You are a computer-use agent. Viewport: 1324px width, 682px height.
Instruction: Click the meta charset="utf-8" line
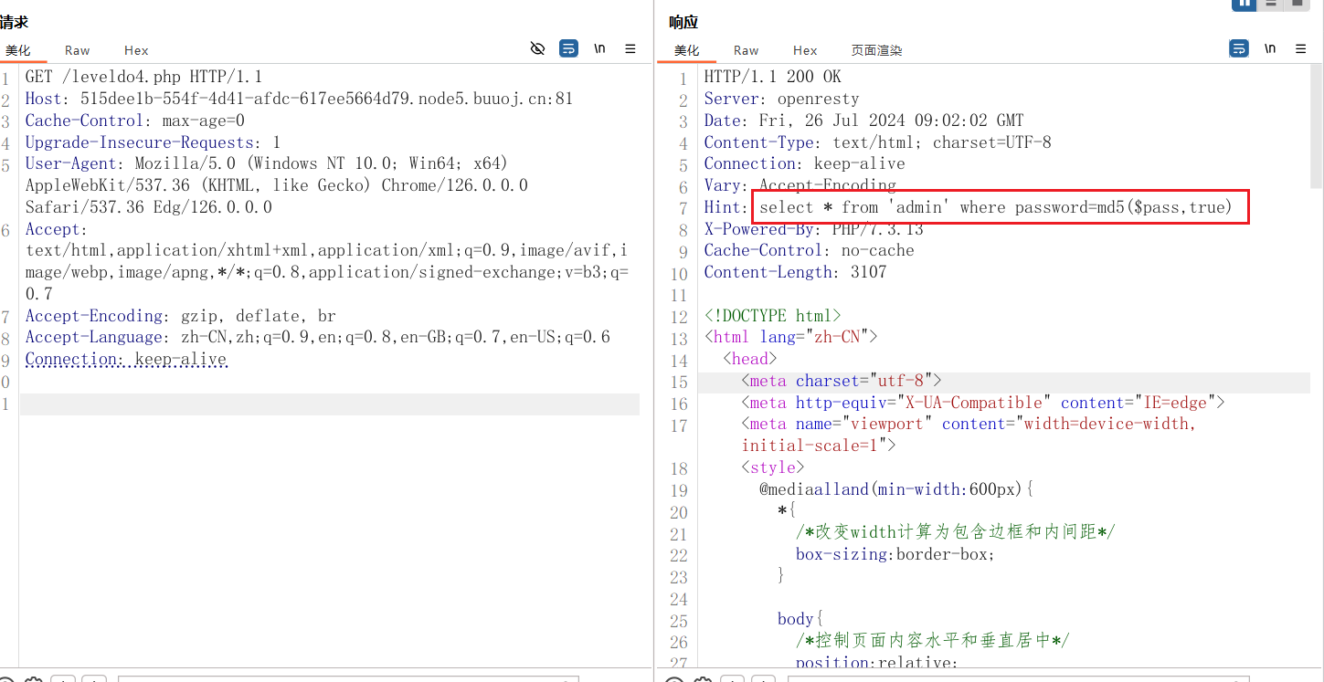point(841,381)
